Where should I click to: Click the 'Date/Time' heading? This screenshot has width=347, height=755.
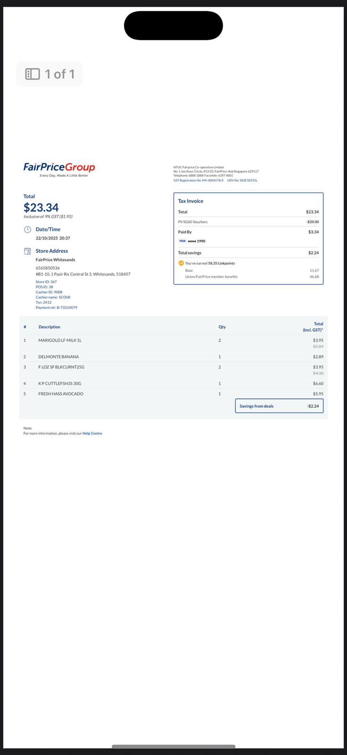[48, 229]
